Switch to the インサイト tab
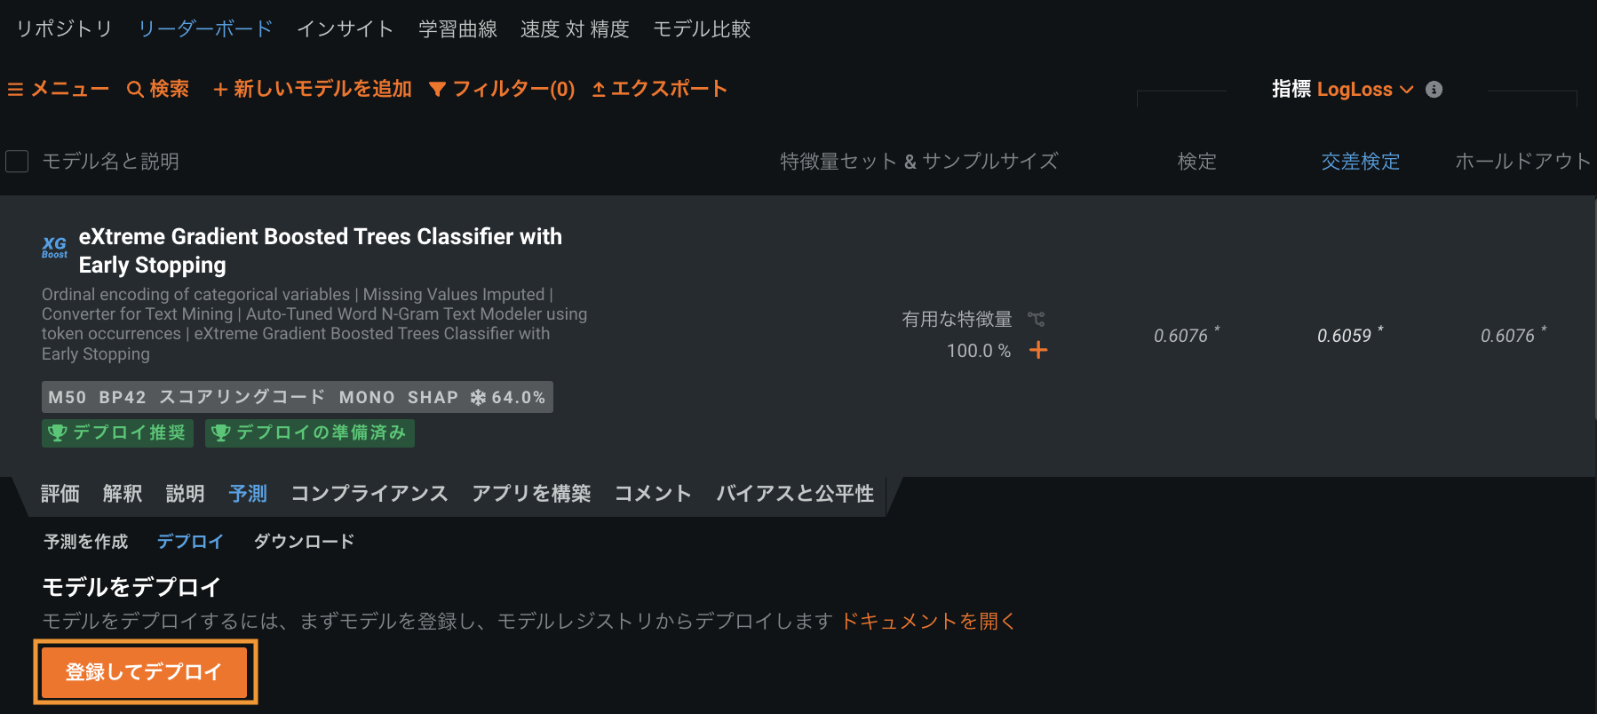Image resolution: width=1597 pixels, height=714 pixels. coord(345,29)
